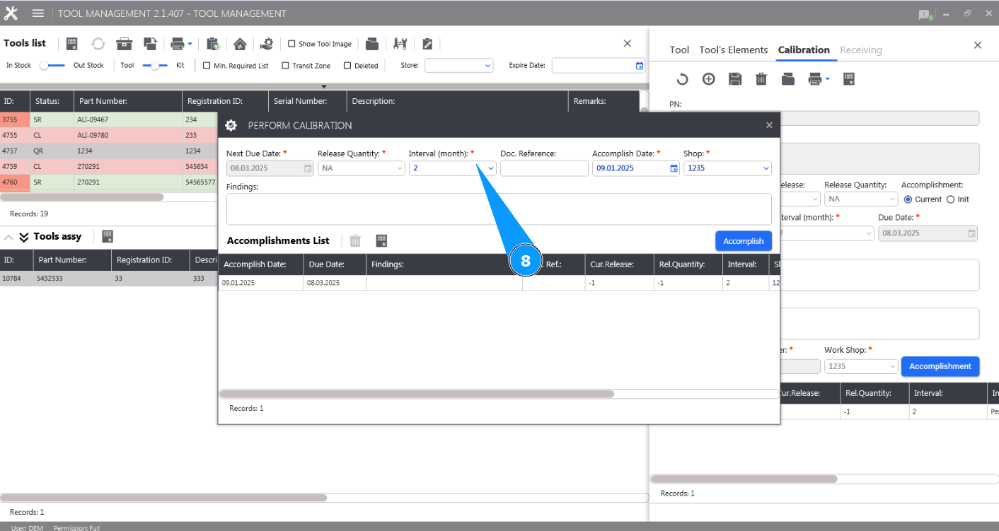Select the Calibration tab

(804, 50)
